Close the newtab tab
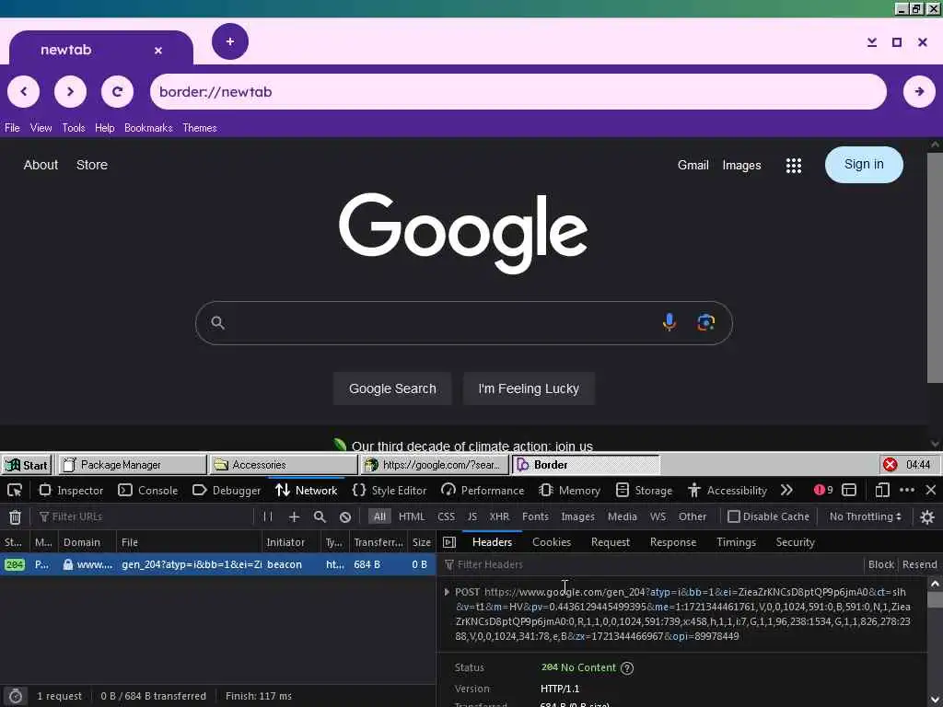The width and height of the screenshot is (943, 707). [x=158, y=51]
